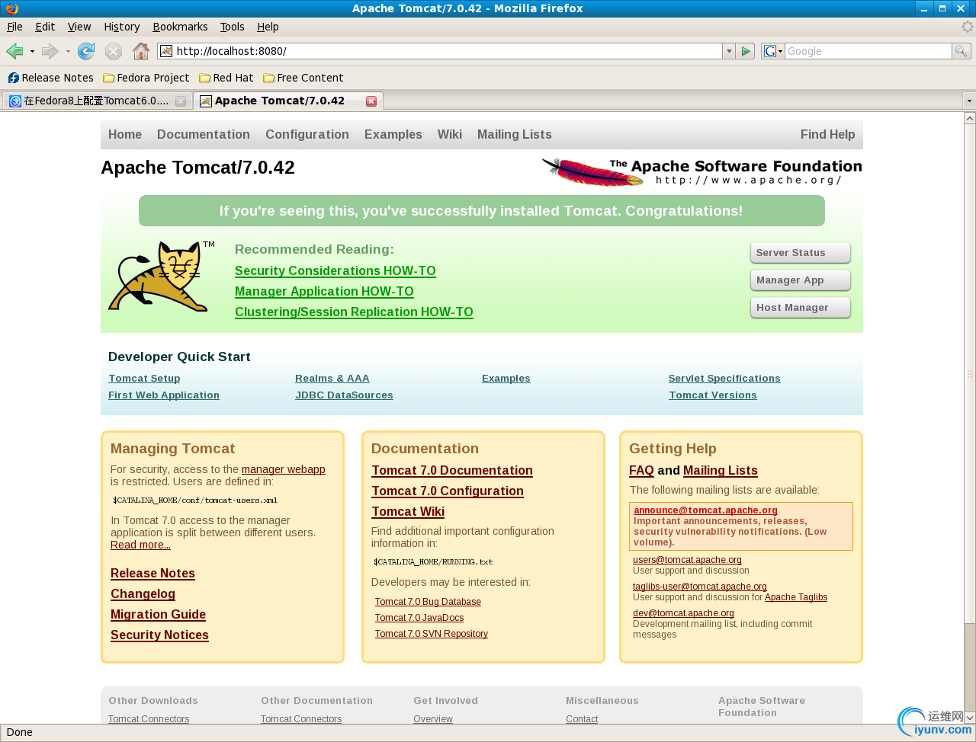
Task: Click the Wiki item in top navigation
Action: pyautogui.click(x=450, y=134)
